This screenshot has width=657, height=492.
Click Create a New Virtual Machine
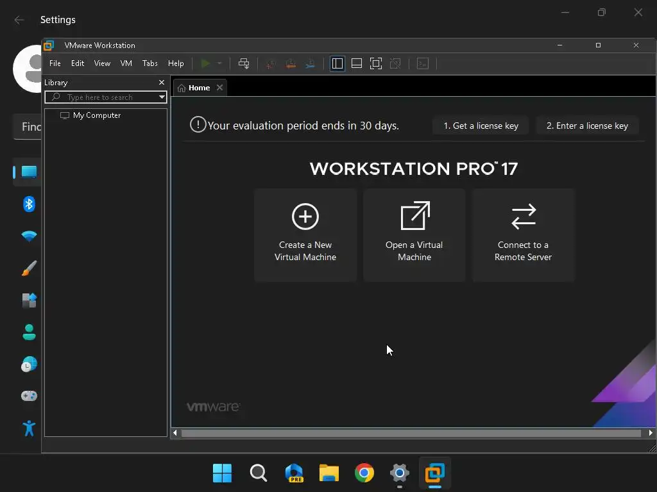305,234
